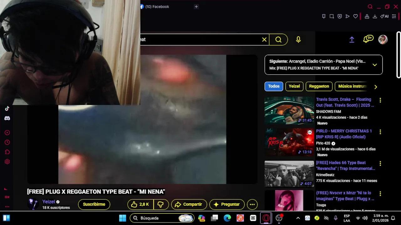401x225 pixels.
Task: Open CapCut from the taskbar
Action: pyautogui.click(x=253, y=218)
